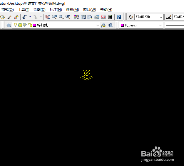This screenshot has width=184, height=166.
Task: Click the Undo arrow button
Action: [x=25, y=17]
